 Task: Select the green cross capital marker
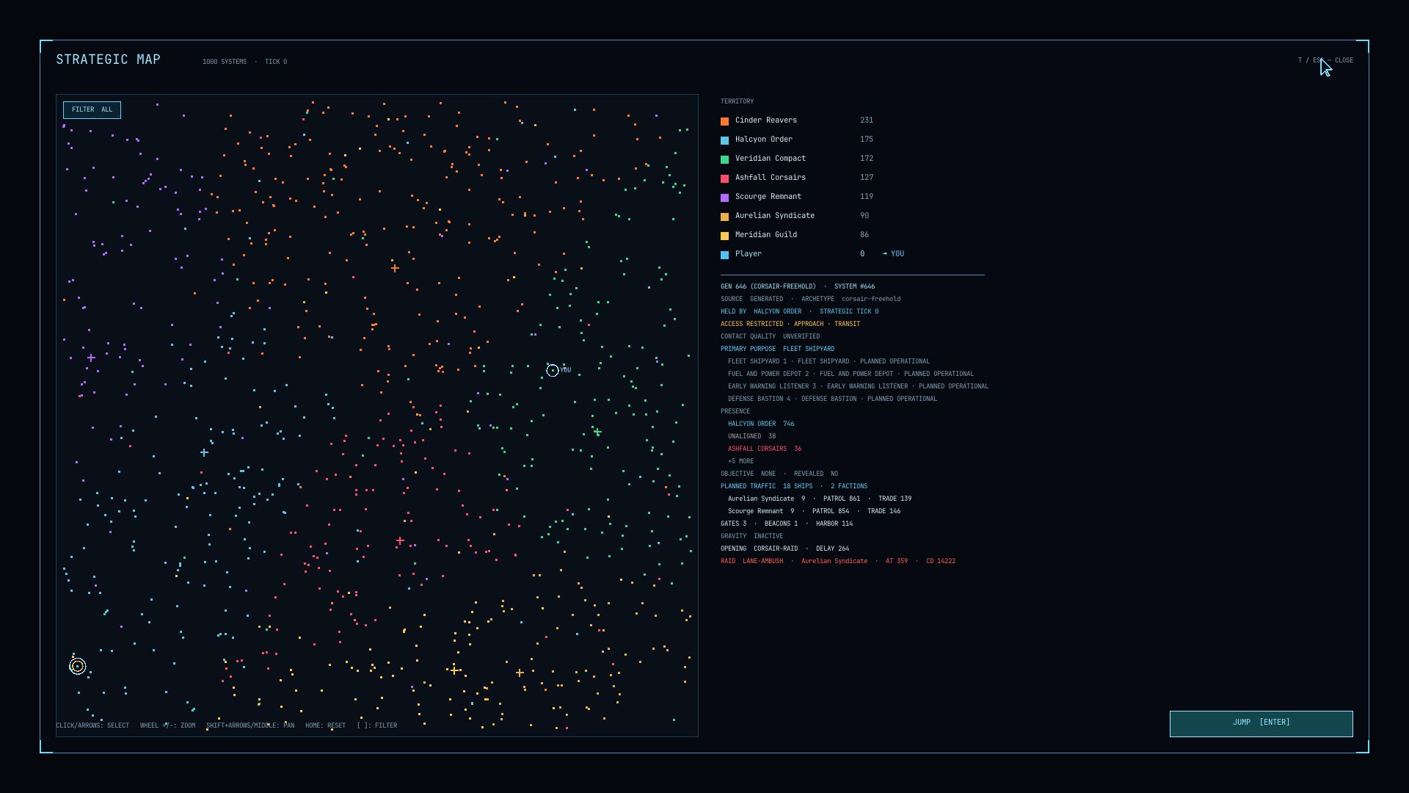pyautogui.click(x=597, y=432)
